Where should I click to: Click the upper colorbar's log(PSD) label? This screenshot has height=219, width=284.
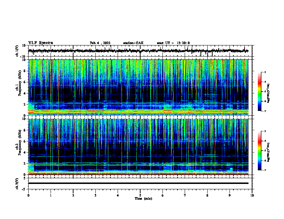click(269, 93)
